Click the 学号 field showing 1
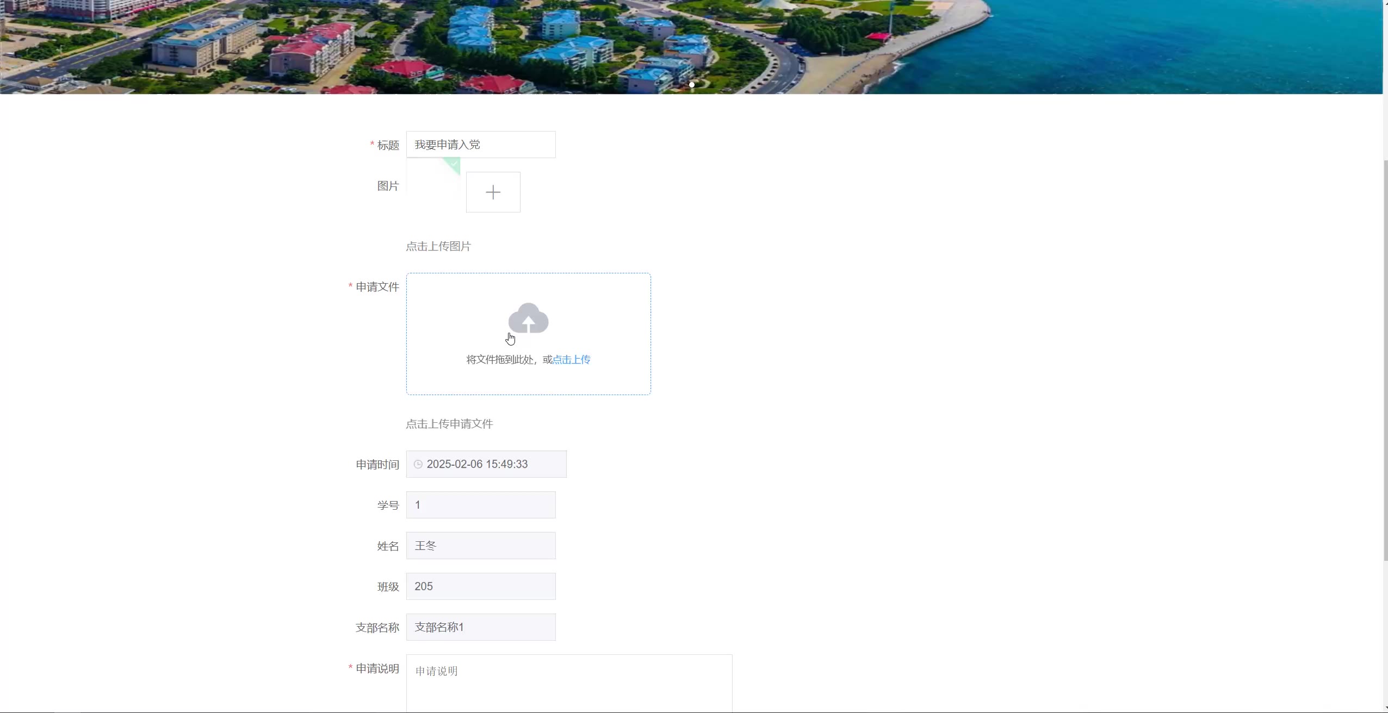This screenshot has height=713, width=1388. point(481,505)
